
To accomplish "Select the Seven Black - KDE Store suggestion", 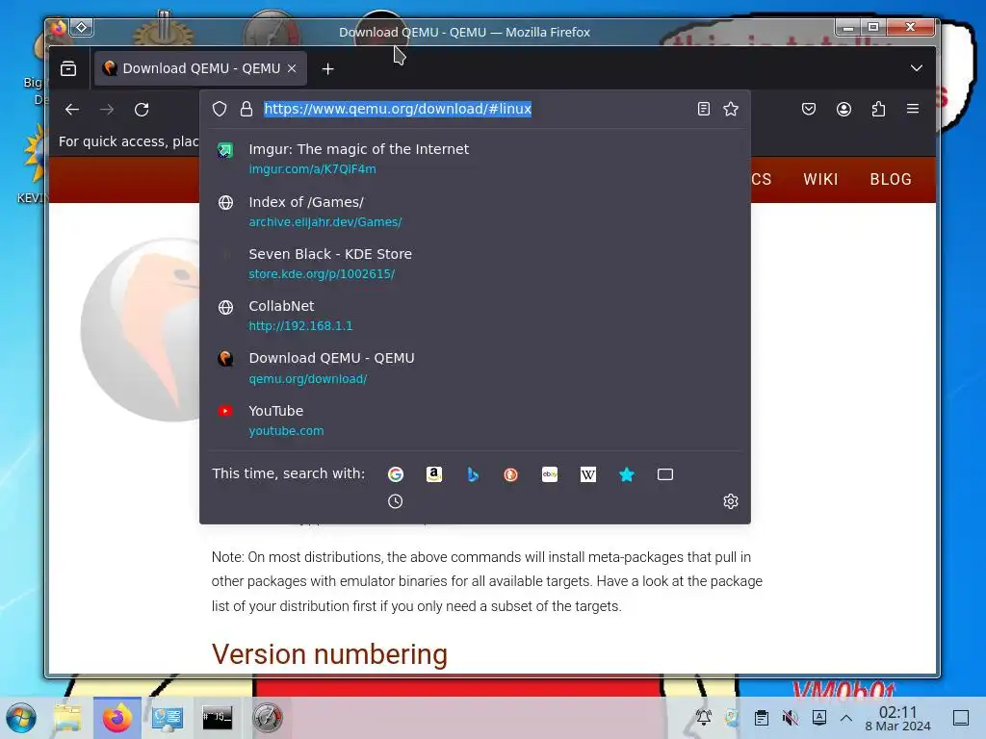I will click(x=475, y=264).
